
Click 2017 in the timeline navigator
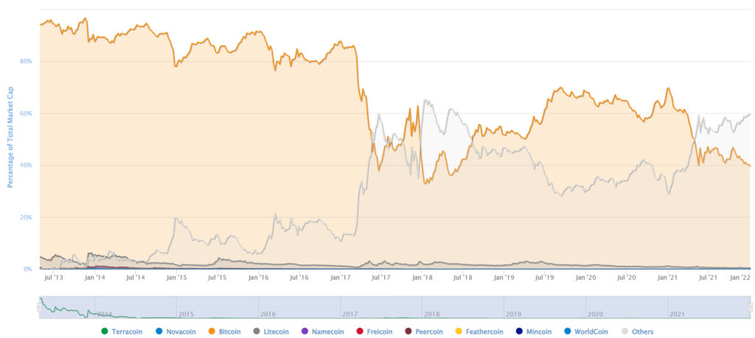pos(349,313)
